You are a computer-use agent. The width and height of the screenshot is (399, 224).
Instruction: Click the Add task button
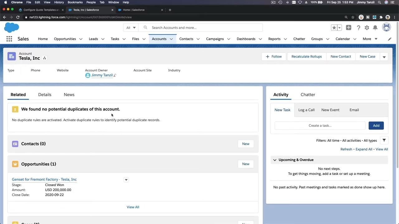376,126
